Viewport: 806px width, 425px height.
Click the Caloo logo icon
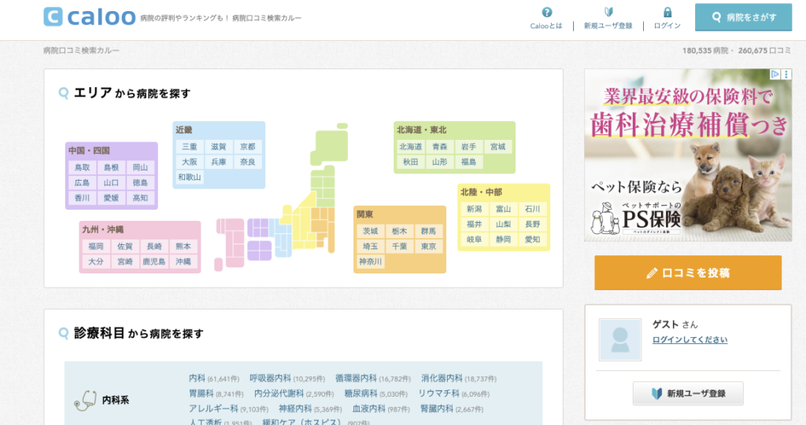pyautogui.click(x=54, y=16)
